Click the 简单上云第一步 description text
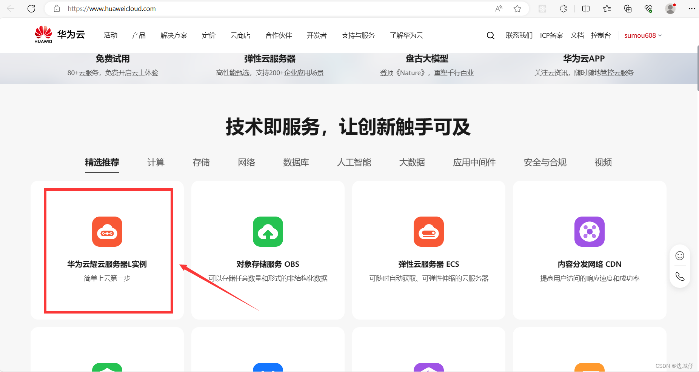 (107, 278)
